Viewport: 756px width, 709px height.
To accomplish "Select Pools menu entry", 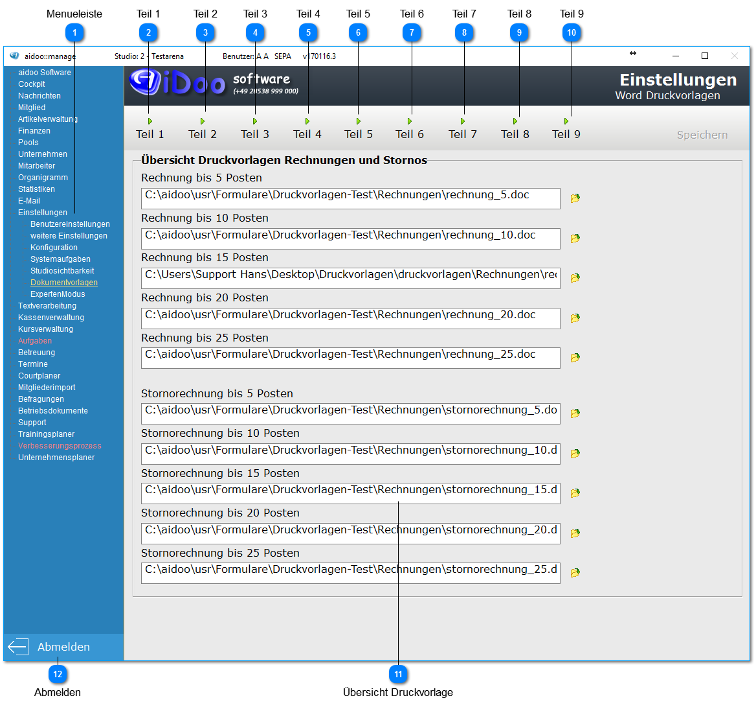I will (28, 143).
